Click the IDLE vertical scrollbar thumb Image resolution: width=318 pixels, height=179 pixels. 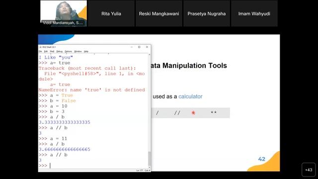point(150,159)
